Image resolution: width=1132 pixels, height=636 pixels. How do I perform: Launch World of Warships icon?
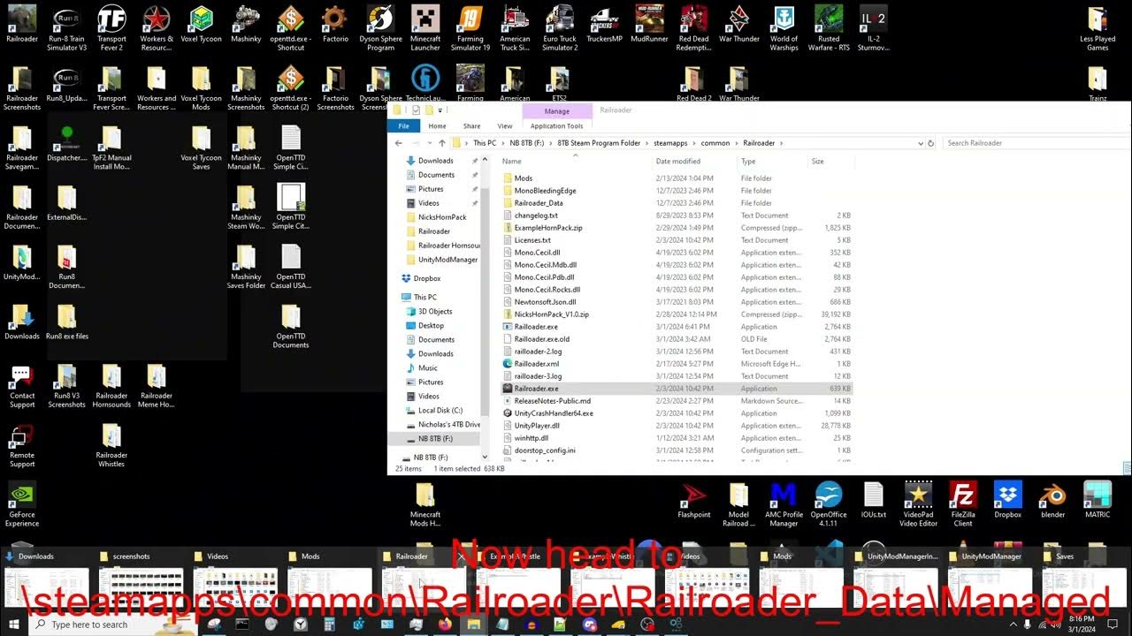[x=784, y=27]
